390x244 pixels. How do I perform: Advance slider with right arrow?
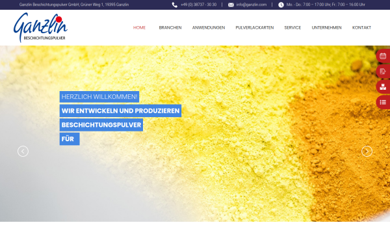tap(367, 151)
